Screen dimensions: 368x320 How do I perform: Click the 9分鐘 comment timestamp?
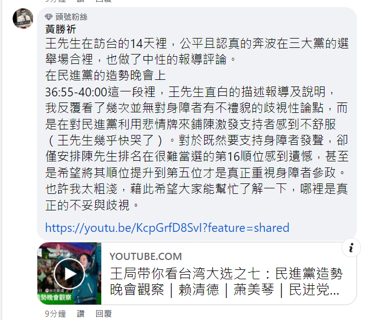pos(56,313)
